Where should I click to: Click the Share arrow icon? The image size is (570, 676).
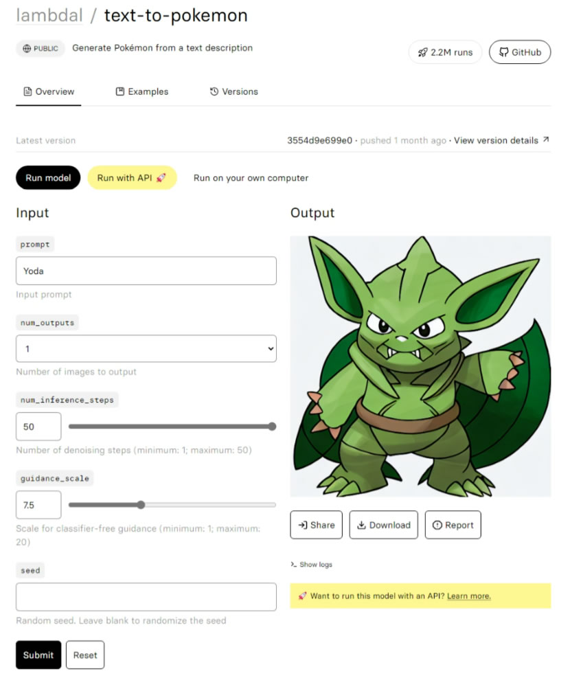pos(303,525)
